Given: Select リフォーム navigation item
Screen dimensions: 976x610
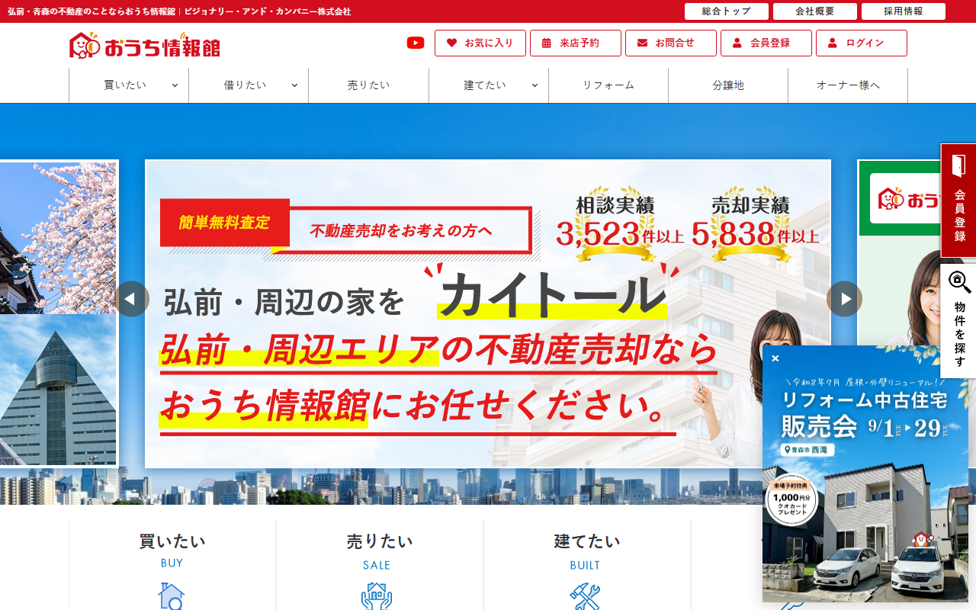Looking at the screenshot, I should pyautogui.click(x=608, y=85).
